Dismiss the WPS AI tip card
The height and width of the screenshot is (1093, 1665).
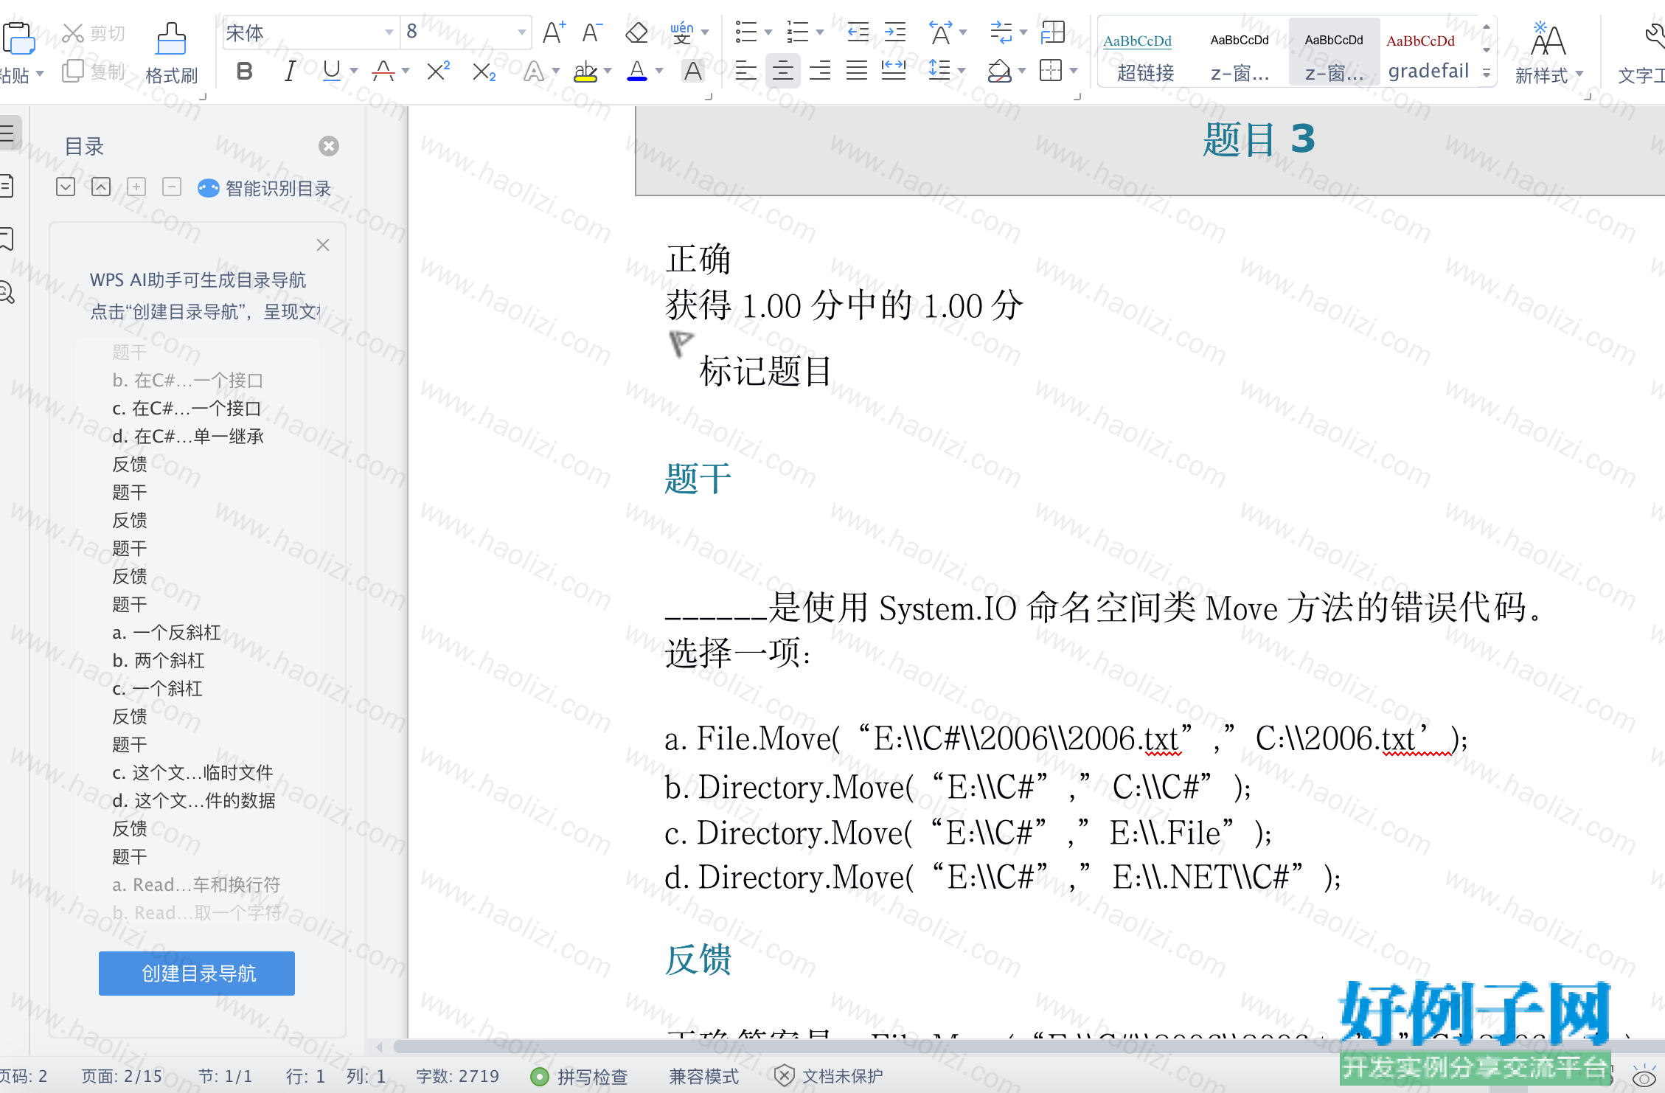323,245
